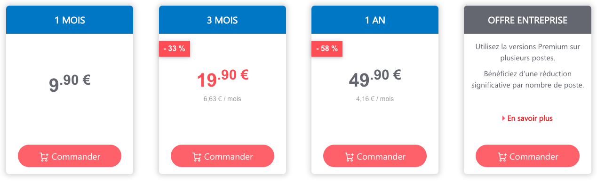This screenshot has width=597, height=183.
Task: Order the 1 MOIS plan with Commander
Action: [70, 156]
